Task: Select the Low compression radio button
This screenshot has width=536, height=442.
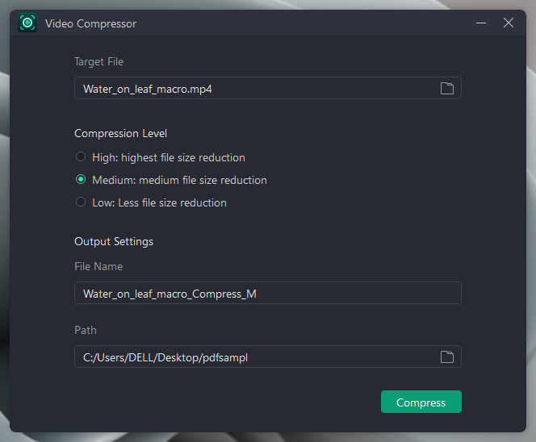Action: (x=81, y=202)
